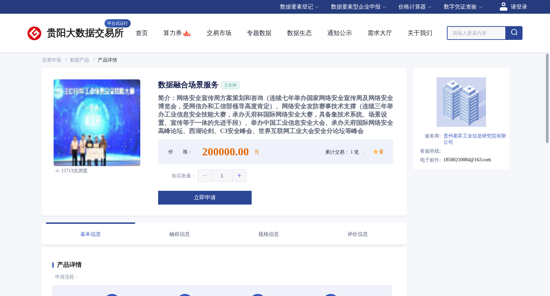550x296 pixels.
Task: Click the blue building service provider image
Action: pyautogui.click(x=461, y=102)
